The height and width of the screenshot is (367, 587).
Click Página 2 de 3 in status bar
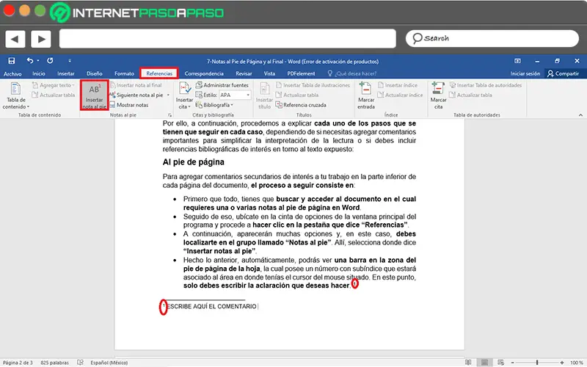click(18, 363)
